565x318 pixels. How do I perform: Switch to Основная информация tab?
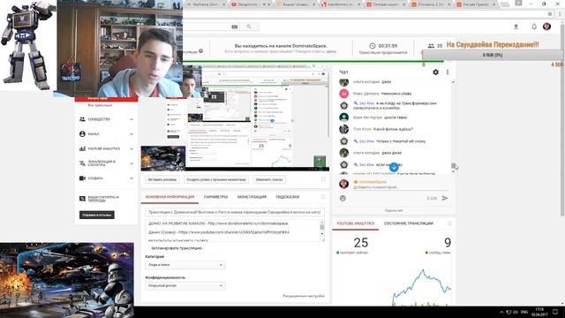click(169, 197)
